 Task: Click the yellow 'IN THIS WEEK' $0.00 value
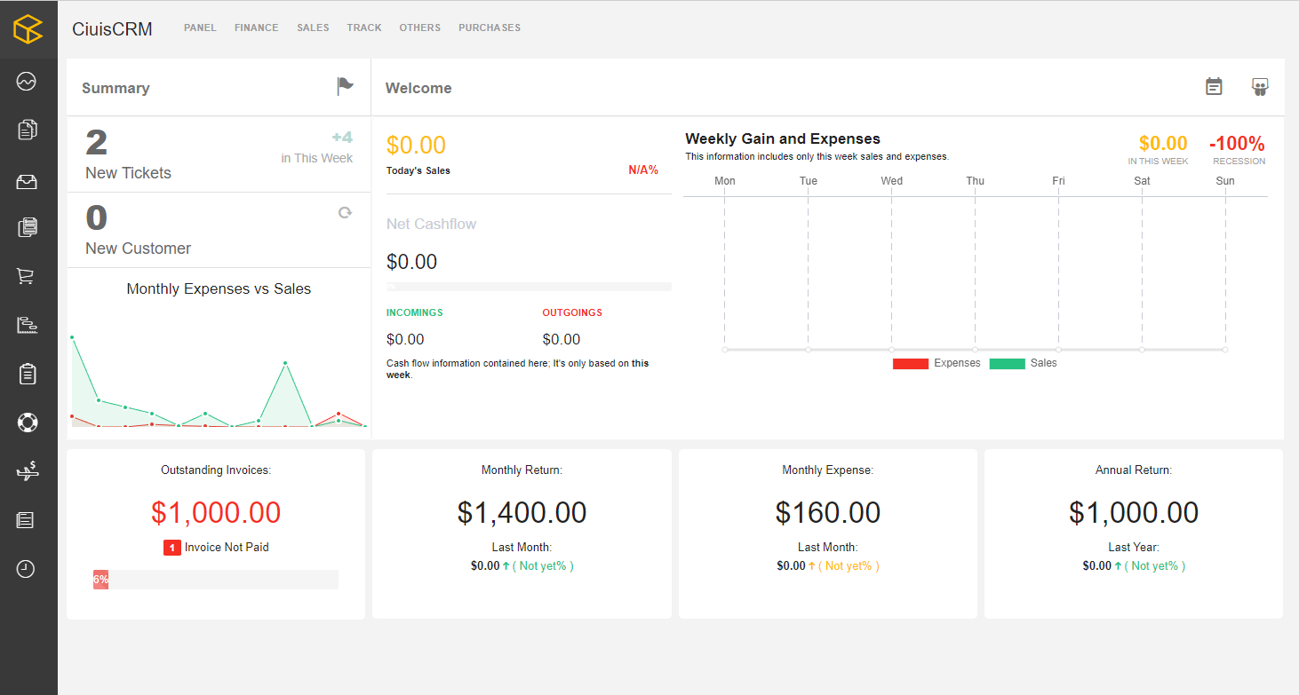pyautogui.click(x=1163, y=143)
